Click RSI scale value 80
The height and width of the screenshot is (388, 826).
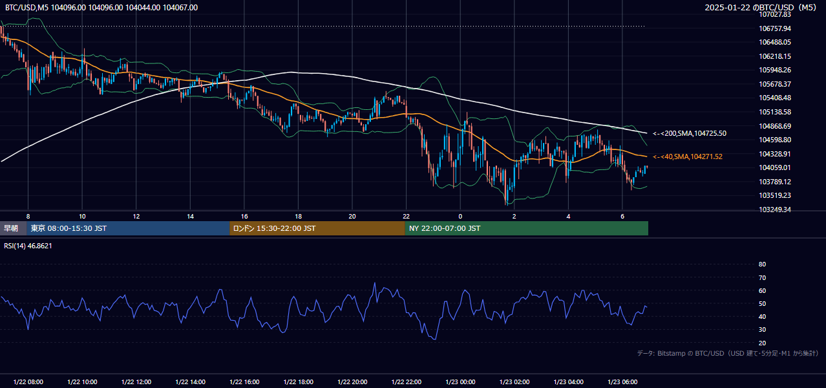[x=763, y=264]
